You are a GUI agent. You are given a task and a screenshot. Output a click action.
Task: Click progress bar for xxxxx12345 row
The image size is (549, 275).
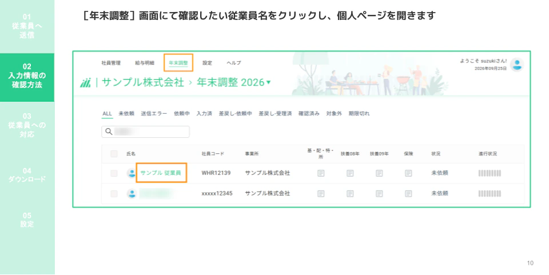tap(490, 193)
